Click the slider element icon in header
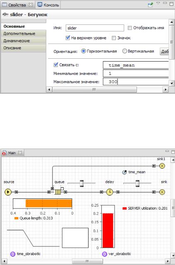 click(5, 14)
